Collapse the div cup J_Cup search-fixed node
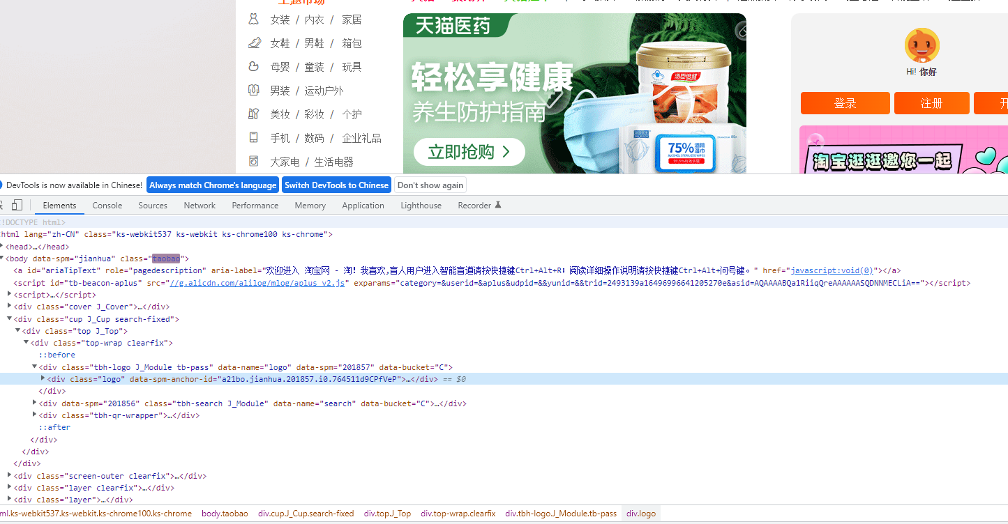The height and width of the screenshot is (524, 1008). point(10,319)
